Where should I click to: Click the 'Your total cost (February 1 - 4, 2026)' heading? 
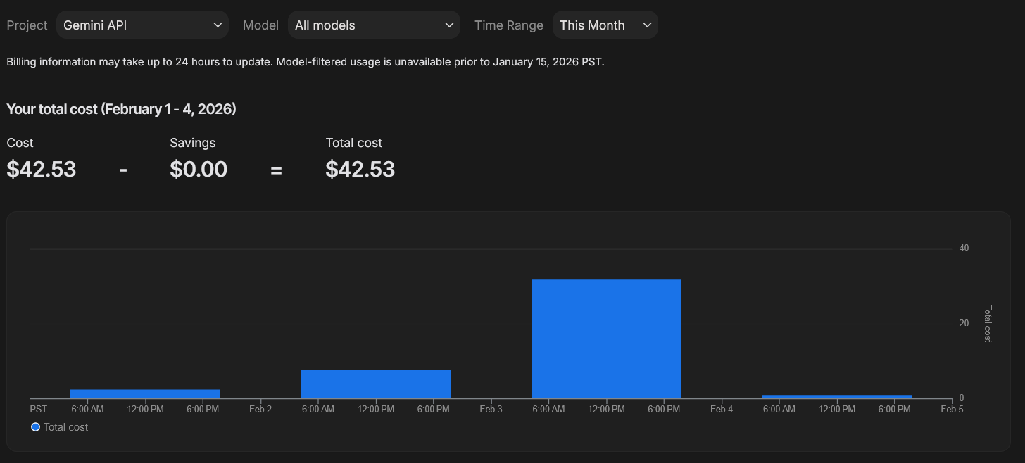121,109
